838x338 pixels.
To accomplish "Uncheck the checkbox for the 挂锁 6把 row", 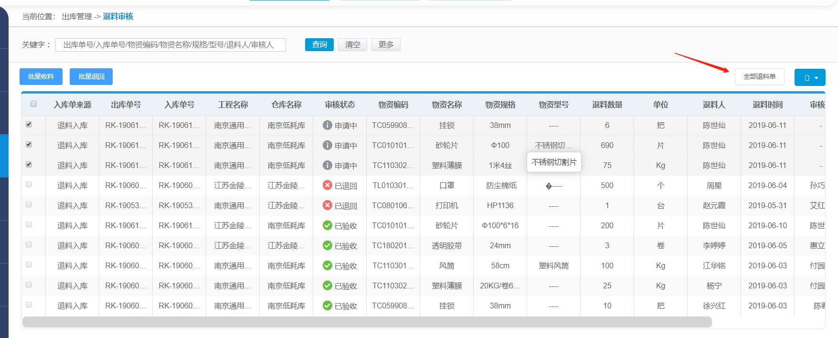I will point(29,124).
